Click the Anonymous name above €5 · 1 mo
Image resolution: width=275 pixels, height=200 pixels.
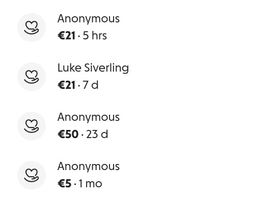[x=89, y=166]
